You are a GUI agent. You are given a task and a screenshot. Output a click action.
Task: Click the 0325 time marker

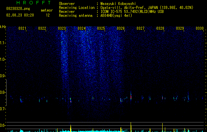(101, 28)
